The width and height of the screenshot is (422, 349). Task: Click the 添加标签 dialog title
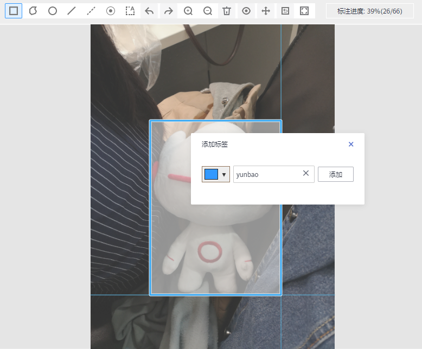pyautogui.click(x=215, y=144)
